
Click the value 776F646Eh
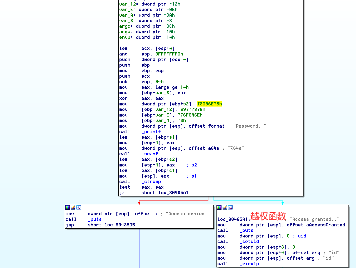point(190,115)
